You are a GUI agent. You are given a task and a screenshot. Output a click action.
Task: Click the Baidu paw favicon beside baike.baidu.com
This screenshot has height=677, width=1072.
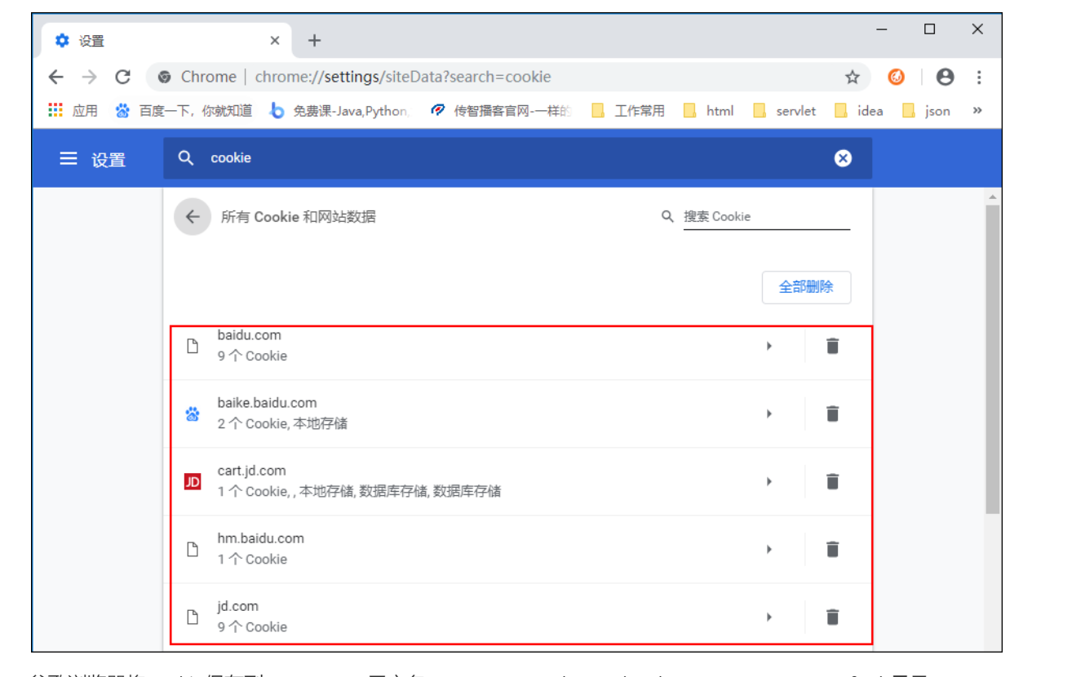point(193,414)
